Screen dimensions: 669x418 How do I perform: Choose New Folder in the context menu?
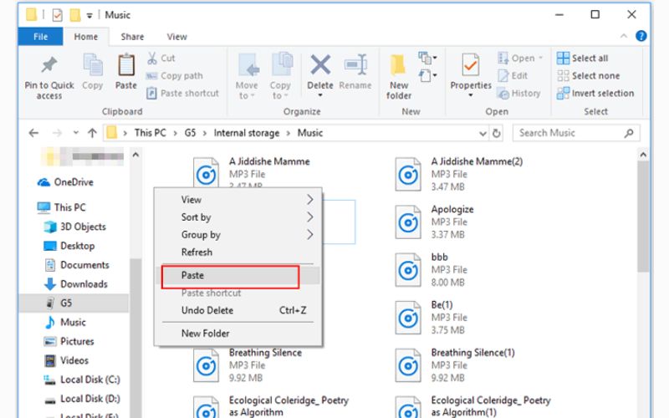[x=205, y=334]
